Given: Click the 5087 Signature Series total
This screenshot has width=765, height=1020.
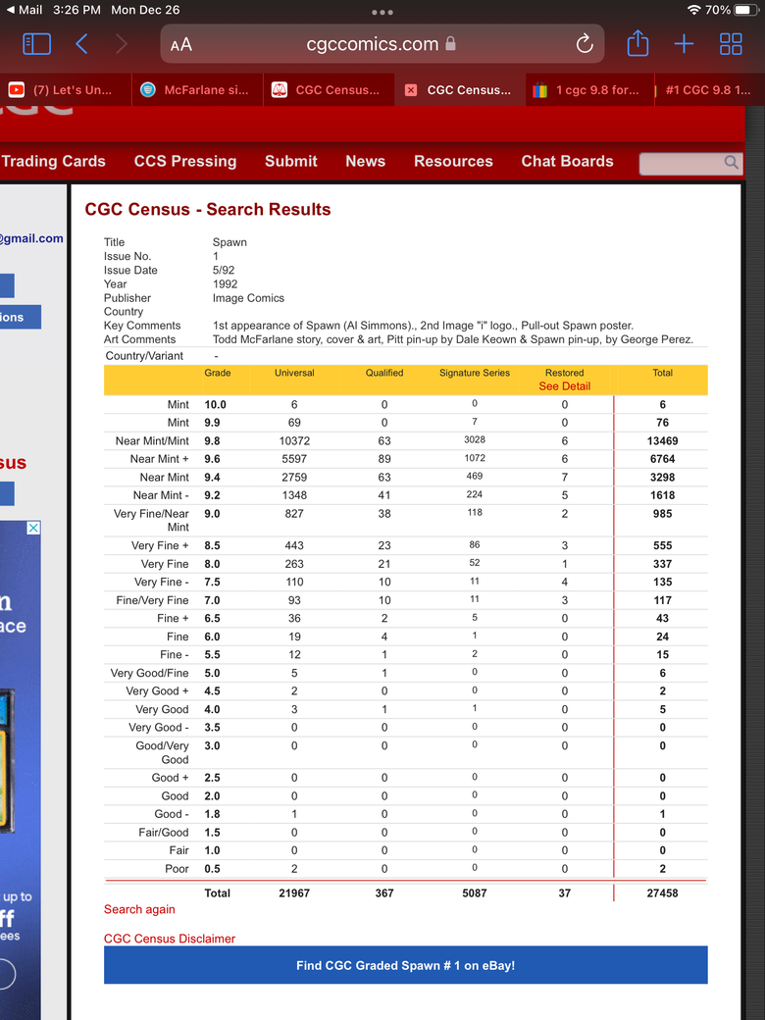Looking at the screenshot, I should [475, 893].
